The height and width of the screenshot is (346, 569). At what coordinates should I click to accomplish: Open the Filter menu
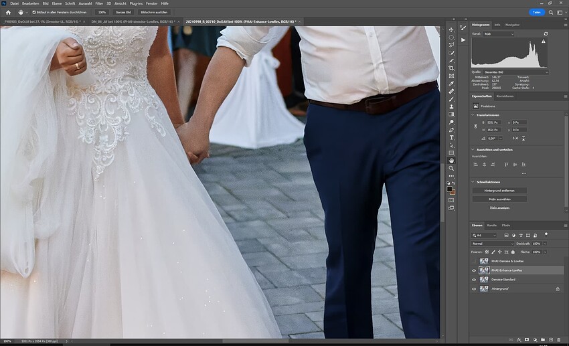tap(99, 3)
